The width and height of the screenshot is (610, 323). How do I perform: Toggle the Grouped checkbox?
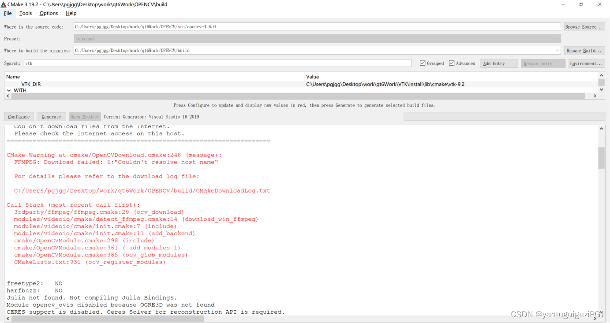422,63
